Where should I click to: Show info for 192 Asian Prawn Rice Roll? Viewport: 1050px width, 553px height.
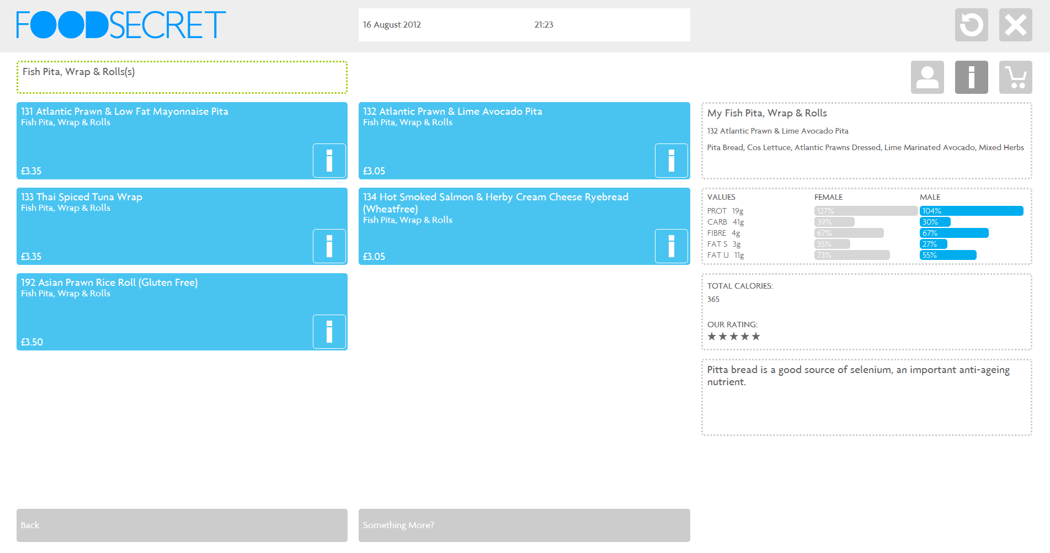point(329,332)
